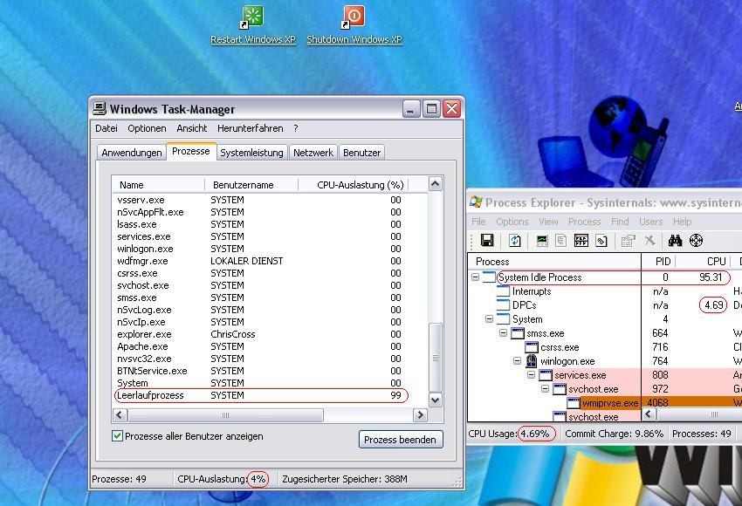Click the show lower pane icon
Image resolution: width=742 pixels, height=506 pixels.
[x=581, y=240]
